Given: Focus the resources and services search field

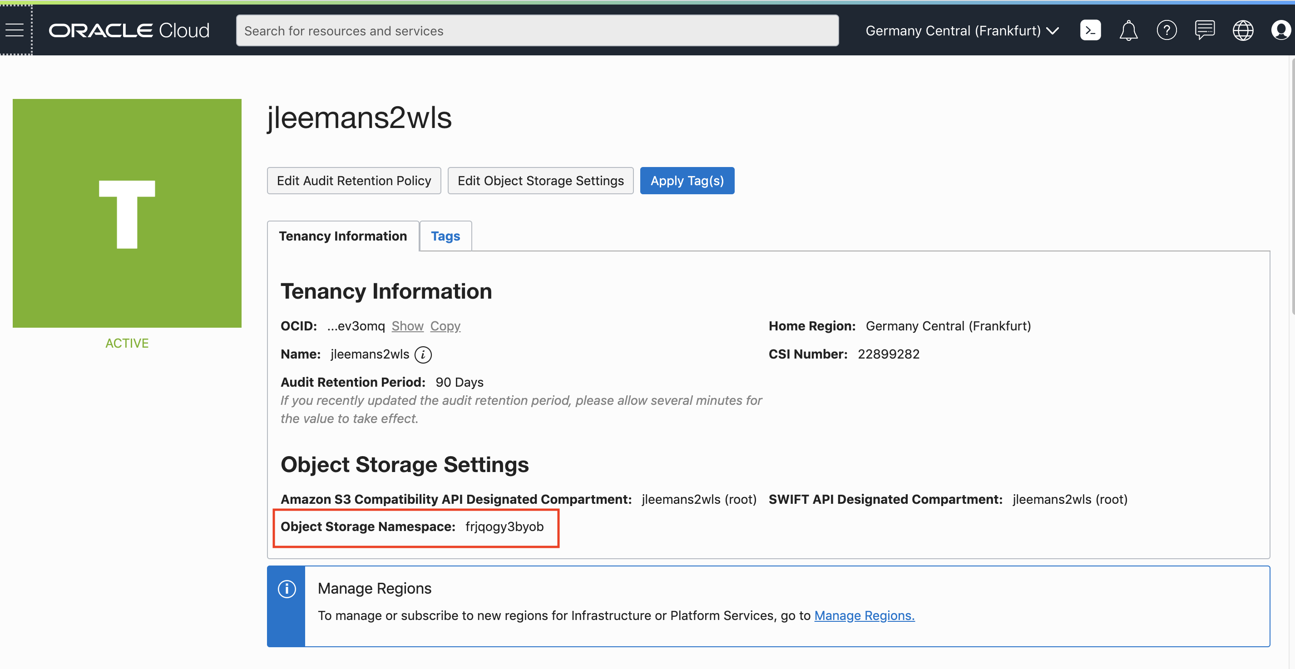Looking at the screenshot, I should (537, 31).
